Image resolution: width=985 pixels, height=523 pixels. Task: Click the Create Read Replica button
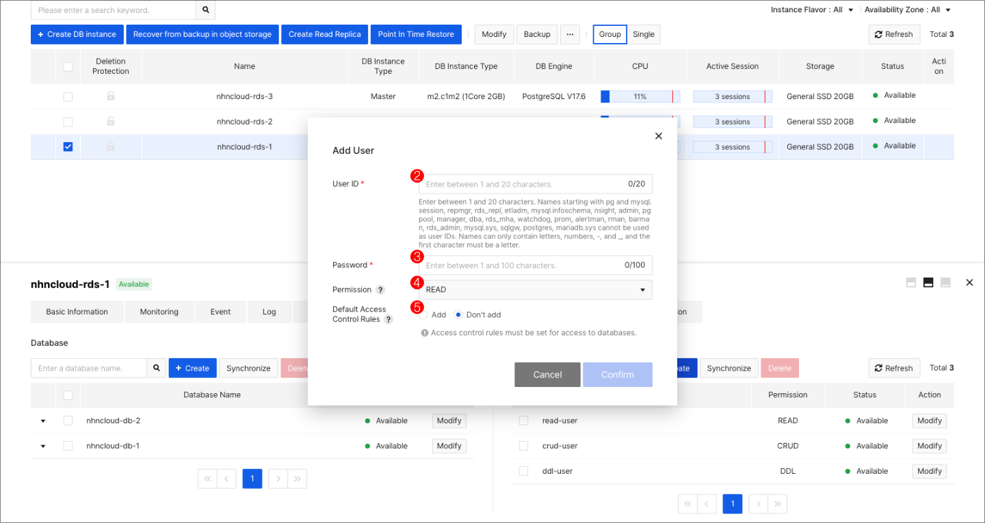324,34
